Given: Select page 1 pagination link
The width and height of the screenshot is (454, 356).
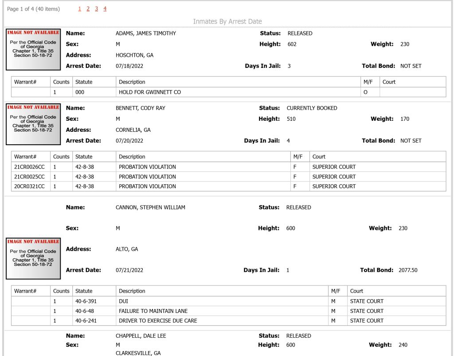Looking at the screenshot, I should point(80,9).
